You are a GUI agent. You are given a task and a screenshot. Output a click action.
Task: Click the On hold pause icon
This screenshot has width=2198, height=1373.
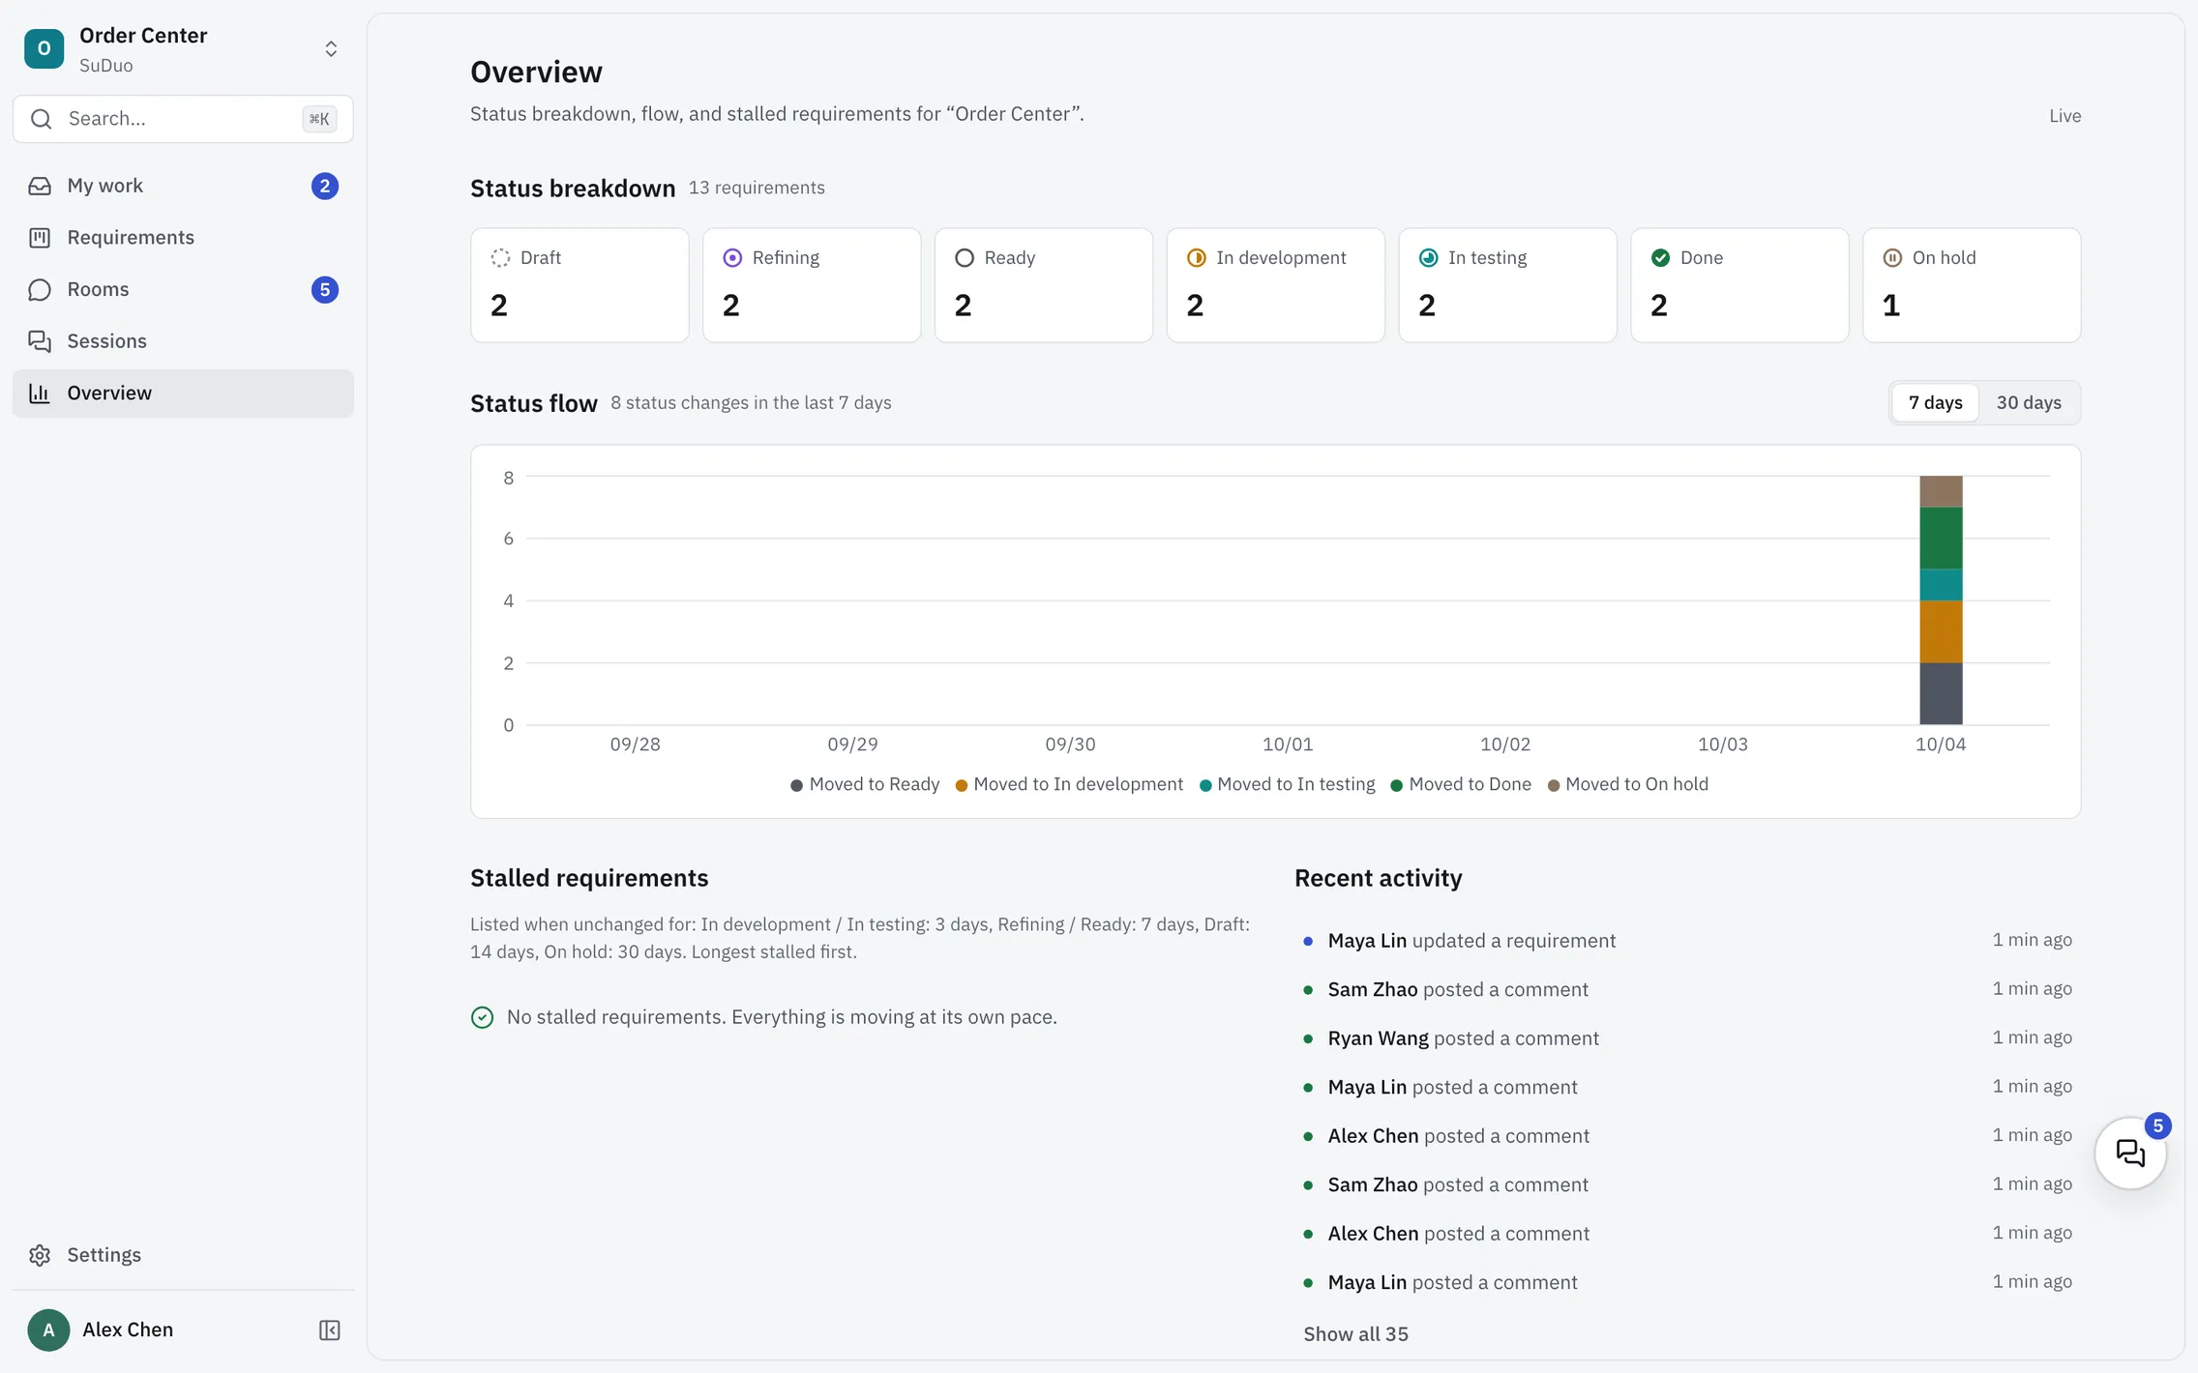point(1893,258)
